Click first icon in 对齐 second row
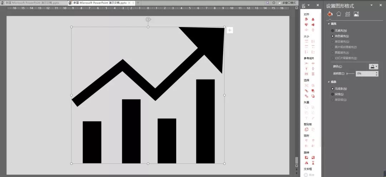 [307, 25]
